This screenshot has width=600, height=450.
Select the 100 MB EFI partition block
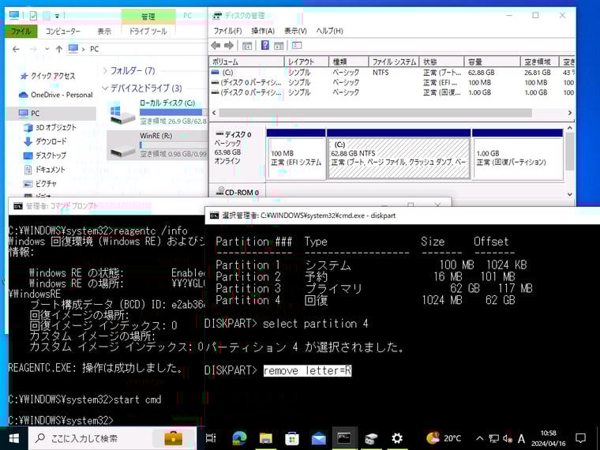tap(296, 155)
